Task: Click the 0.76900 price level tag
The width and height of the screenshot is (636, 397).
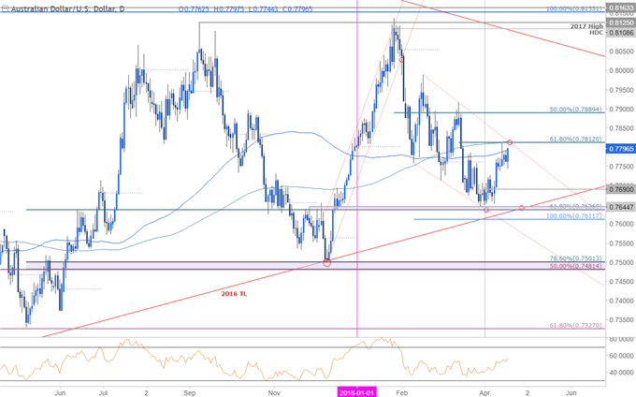Action: (621, 189)
